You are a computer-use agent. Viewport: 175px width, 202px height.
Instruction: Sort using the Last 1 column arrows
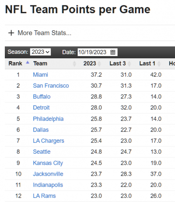coord(159,64)
